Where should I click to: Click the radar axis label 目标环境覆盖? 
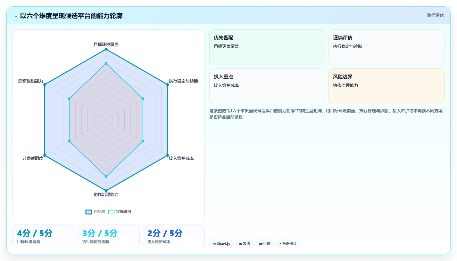tap(106, 44)
